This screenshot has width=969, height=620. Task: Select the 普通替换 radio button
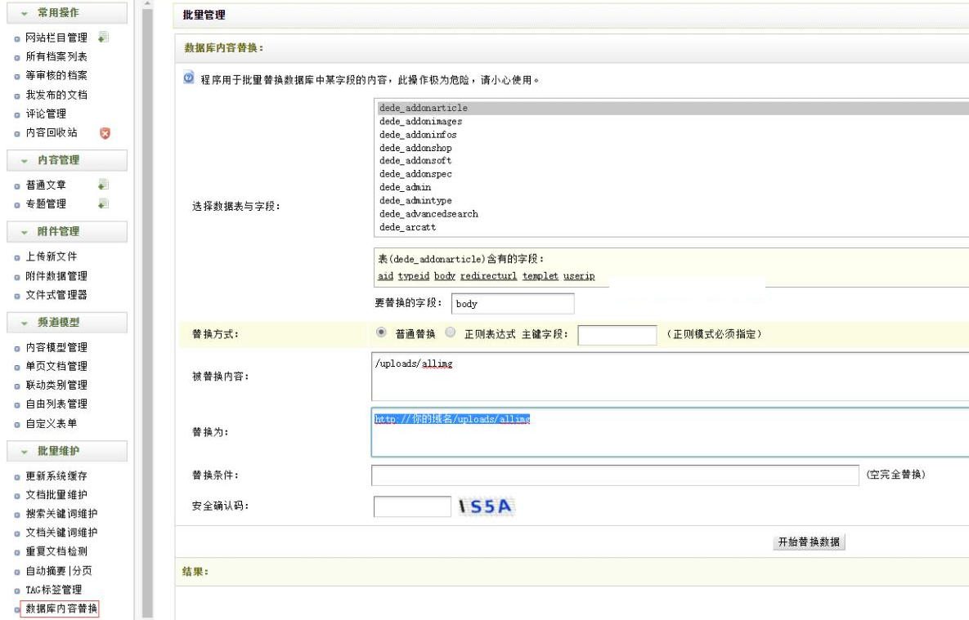point(381,333)
